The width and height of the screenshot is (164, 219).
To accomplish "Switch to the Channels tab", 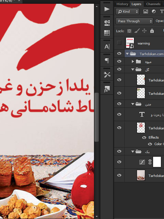I will coord(153,4).
